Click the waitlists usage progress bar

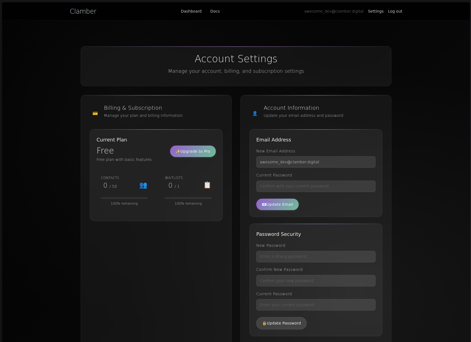click(188, 198)
